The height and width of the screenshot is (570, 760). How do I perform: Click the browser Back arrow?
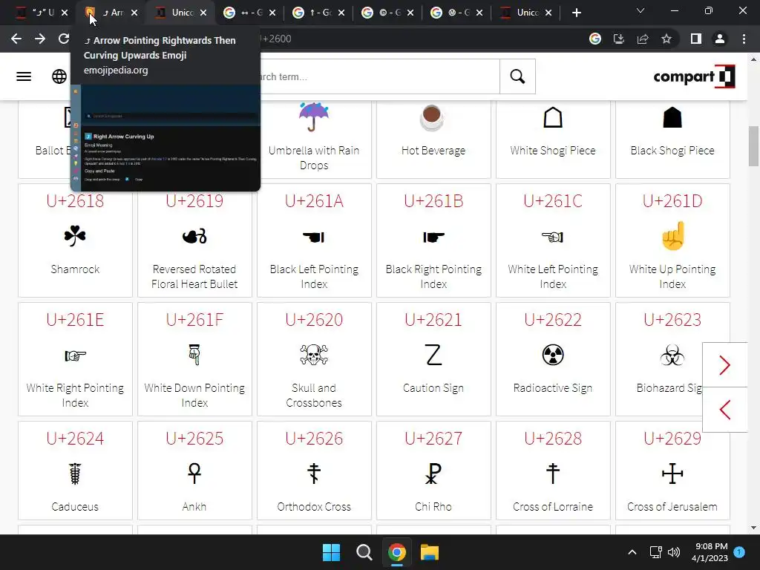point(16,39)
